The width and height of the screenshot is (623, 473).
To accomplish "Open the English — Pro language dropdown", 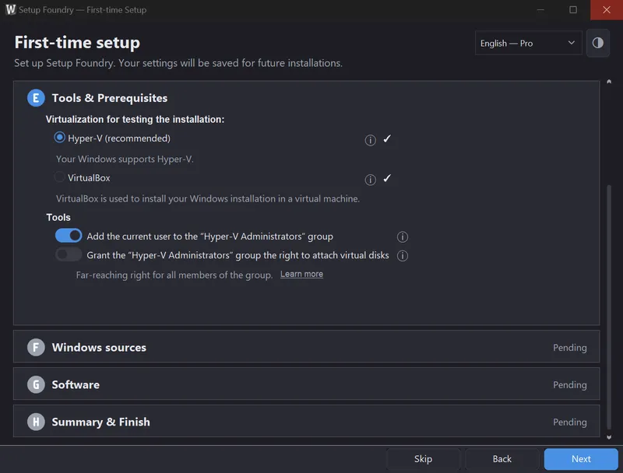I will point(529,43).
